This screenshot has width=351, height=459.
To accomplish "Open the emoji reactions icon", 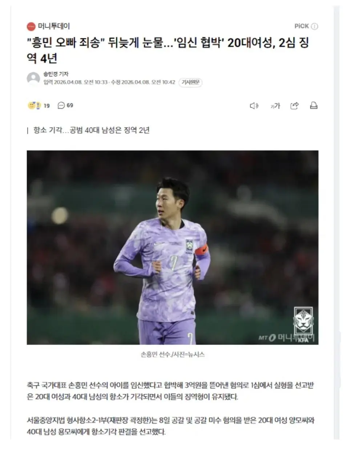I will point(34,105).
